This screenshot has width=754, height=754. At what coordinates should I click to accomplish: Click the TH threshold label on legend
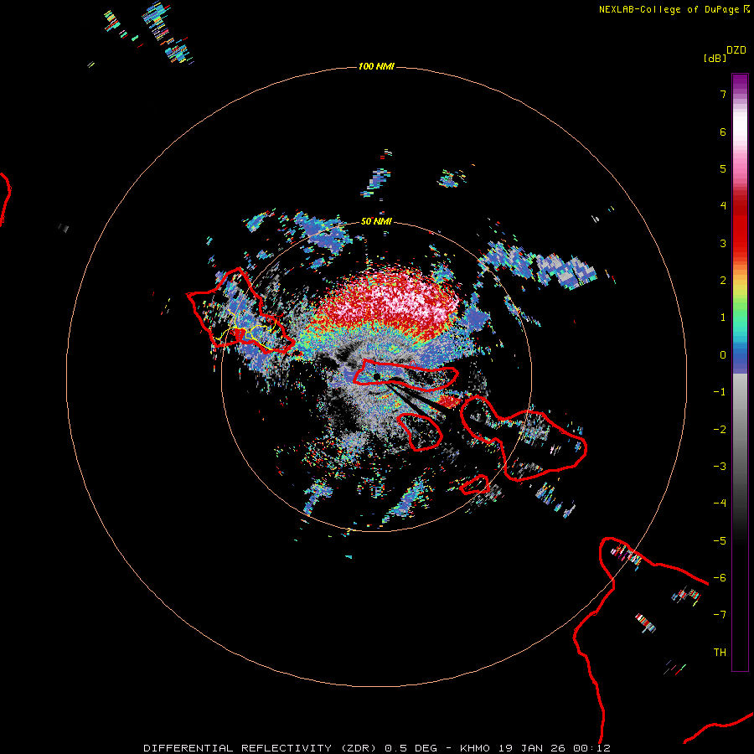point(720,653)
